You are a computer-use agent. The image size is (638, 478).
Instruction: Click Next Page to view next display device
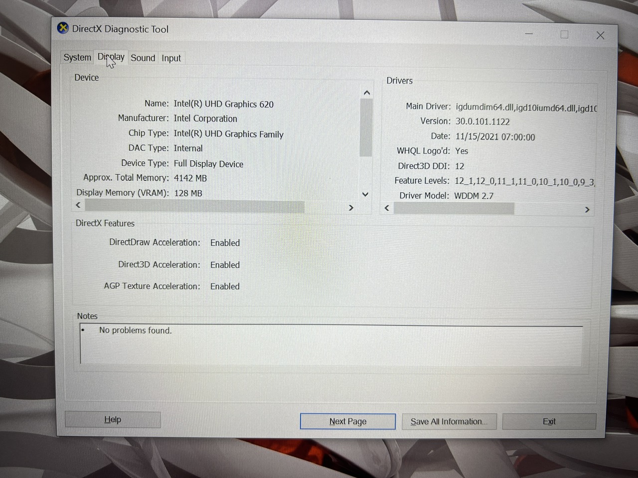click(347, 421)
